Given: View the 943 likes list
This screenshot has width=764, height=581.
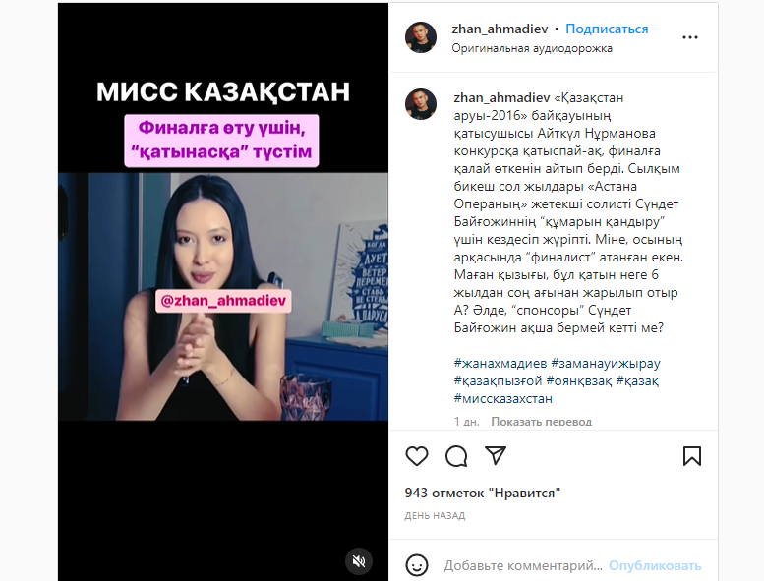Looking at the screenshot, I should (x=483, y=493).
